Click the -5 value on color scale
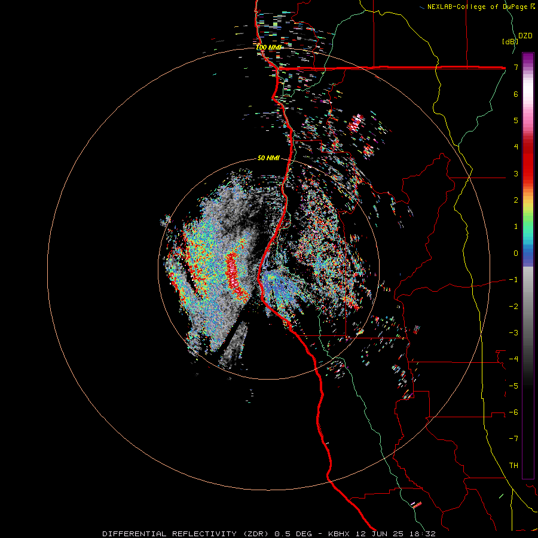Screen dimensions: 538x538 (513, 386)
